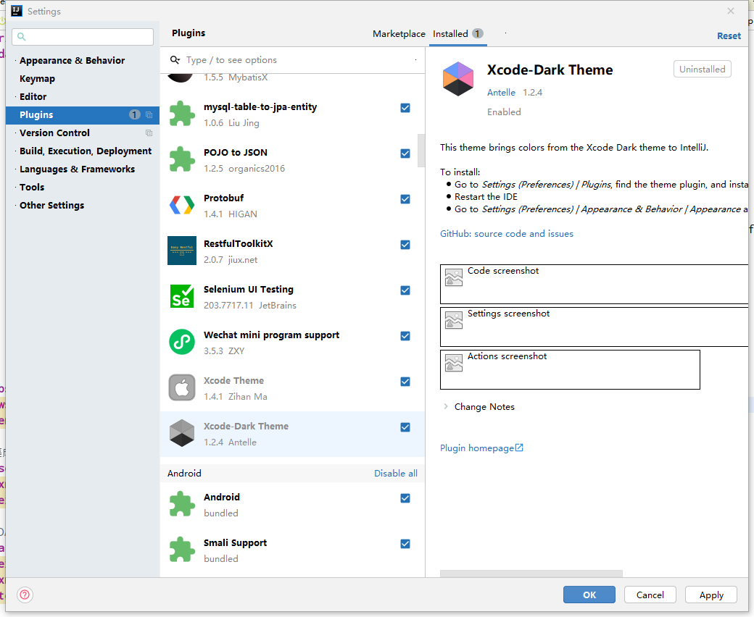Click the Selenium UI Testing plugin icon

pyautogui.click(x=182, y=296)
